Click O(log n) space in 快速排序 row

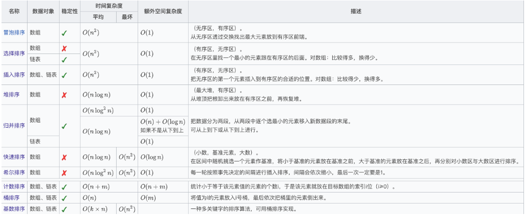tap(152, 157)
